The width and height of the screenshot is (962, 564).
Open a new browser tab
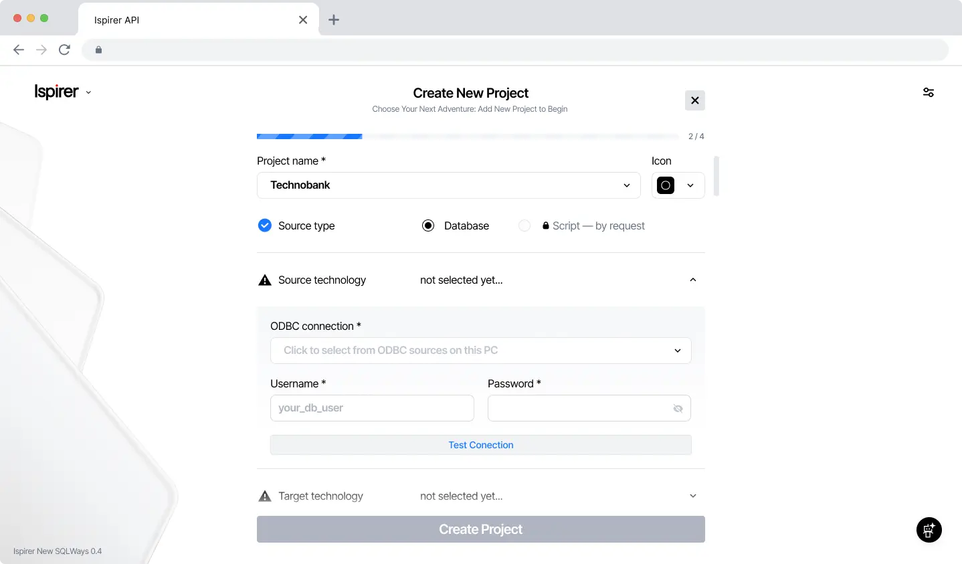click(x=334, y=20)
